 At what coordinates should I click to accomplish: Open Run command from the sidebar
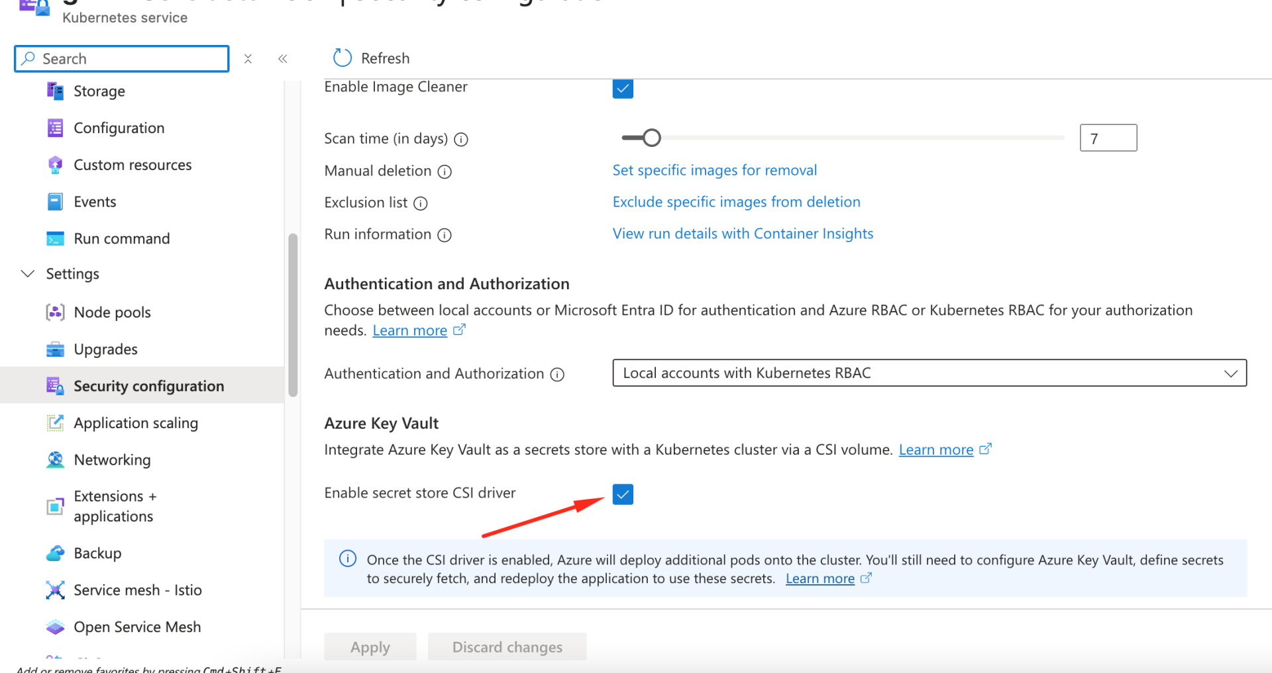(x=122, y=238)
